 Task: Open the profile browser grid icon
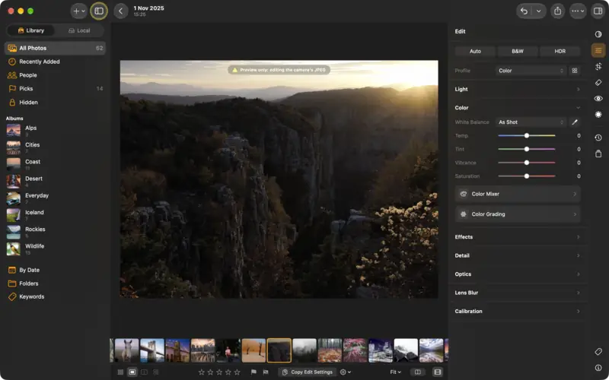point(575,71)
